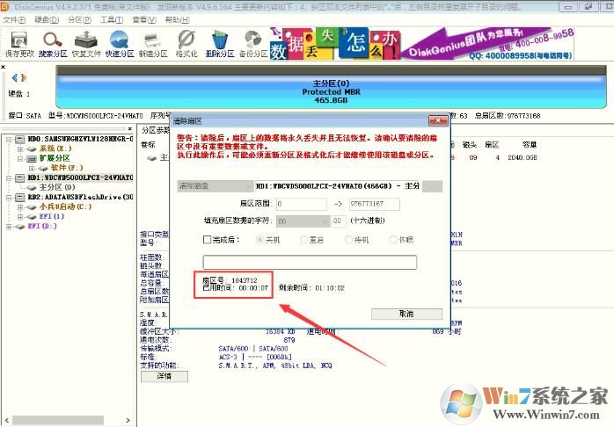
Task: Expand the 系统 (E:) partition node
Action: (x=20, y=149)
